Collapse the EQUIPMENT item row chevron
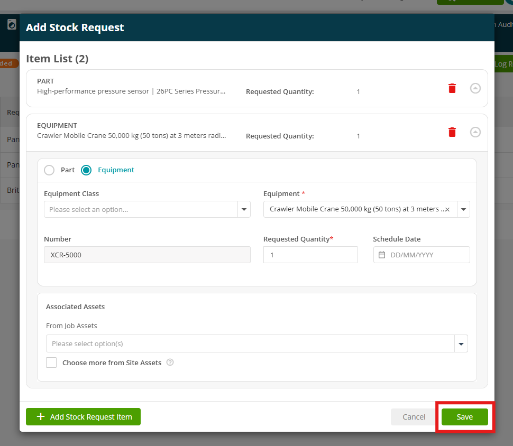Viewport: 513px width, 446px height. point(475,132)
